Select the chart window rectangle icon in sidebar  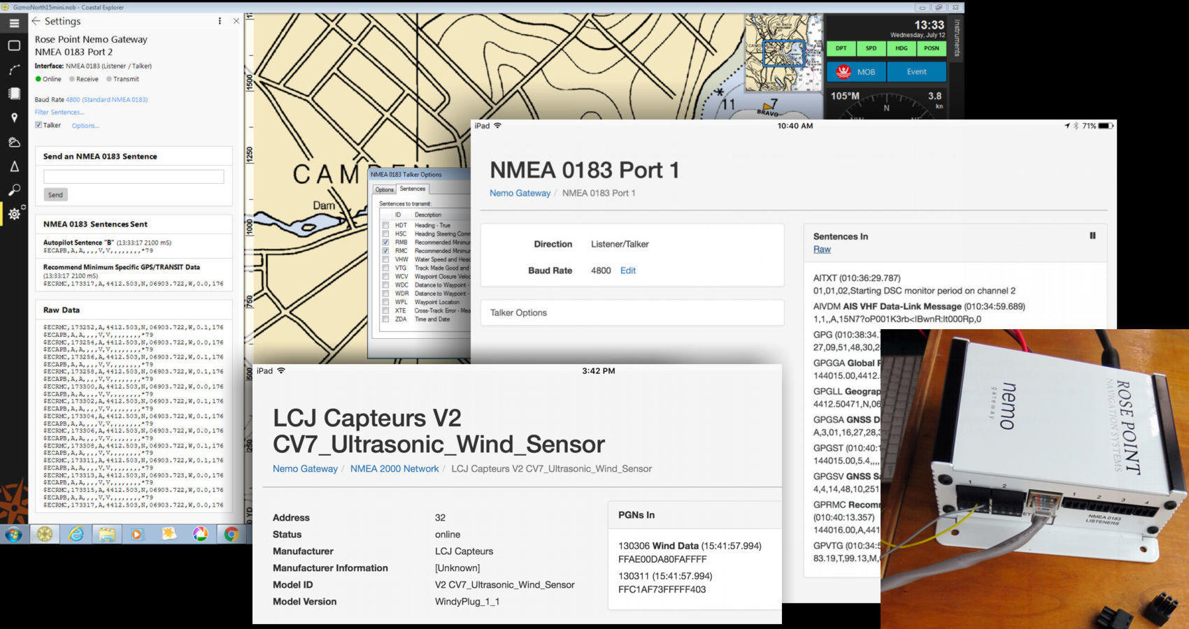point(14,45)
